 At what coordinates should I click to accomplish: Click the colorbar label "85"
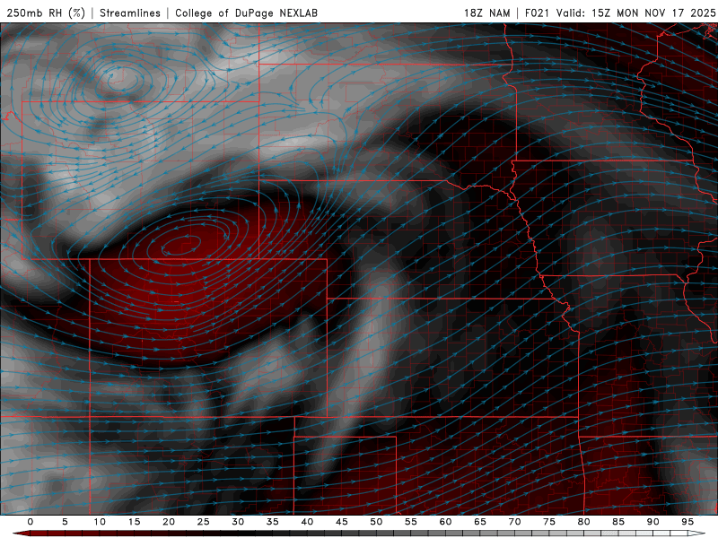617,522
